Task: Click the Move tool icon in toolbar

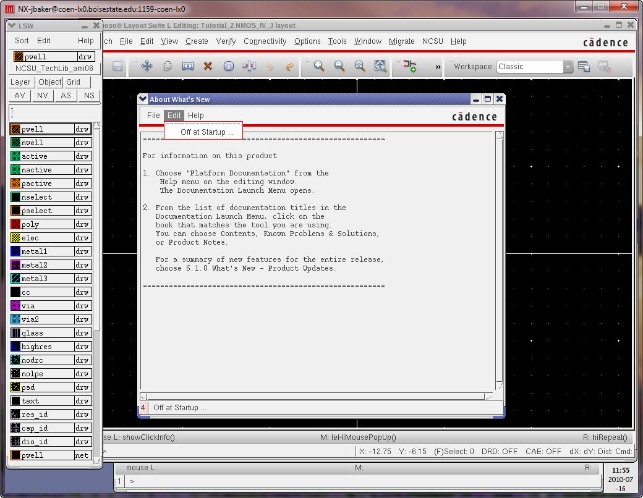Action: [x=147, y=66]
